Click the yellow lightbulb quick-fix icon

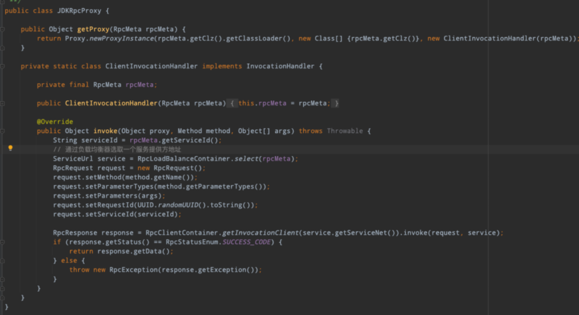(x=10, y=148)
